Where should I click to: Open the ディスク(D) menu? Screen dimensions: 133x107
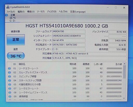52,12
